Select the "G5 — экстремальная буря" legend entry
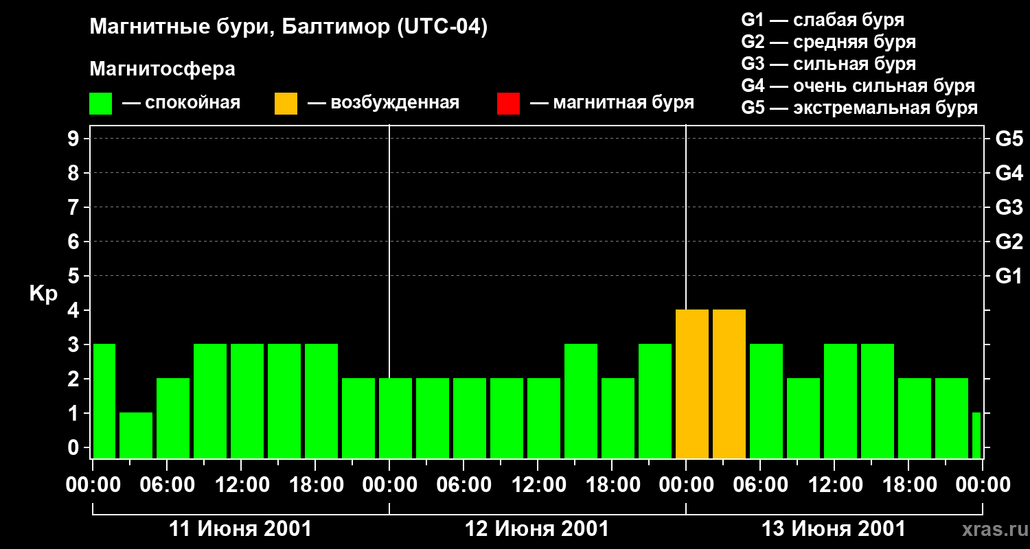Image resolution: width=1030 pixels, height=549 pixels. pos(859,108)
